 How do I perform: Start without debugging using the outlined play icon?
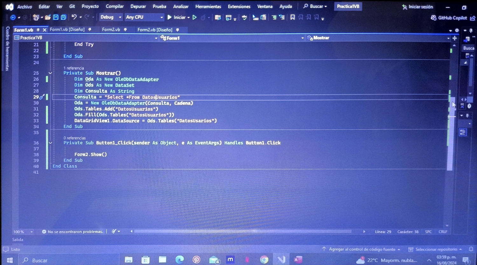(x=195, y=17)
